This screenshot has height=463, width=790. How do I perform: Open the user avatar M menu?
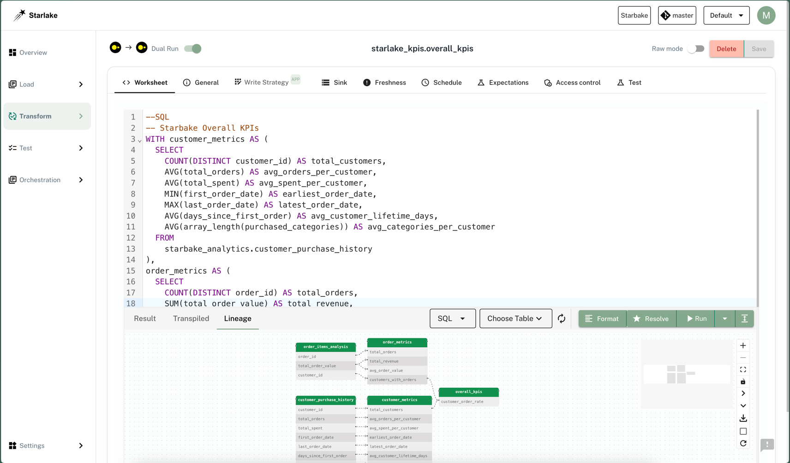click(x=766, y=15)
